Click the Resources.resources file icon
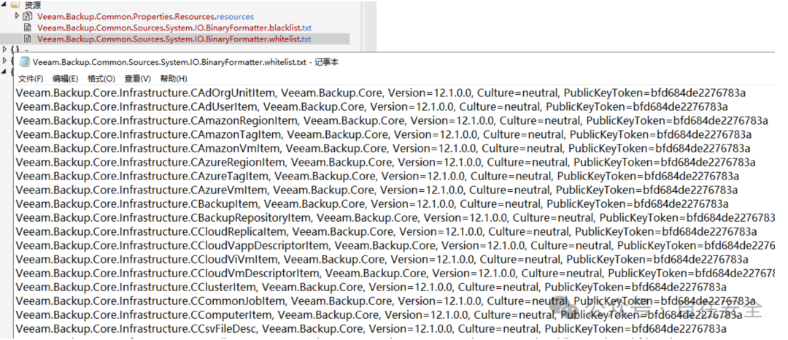This screenshot has width=788, height=340. tap(27, 17)
